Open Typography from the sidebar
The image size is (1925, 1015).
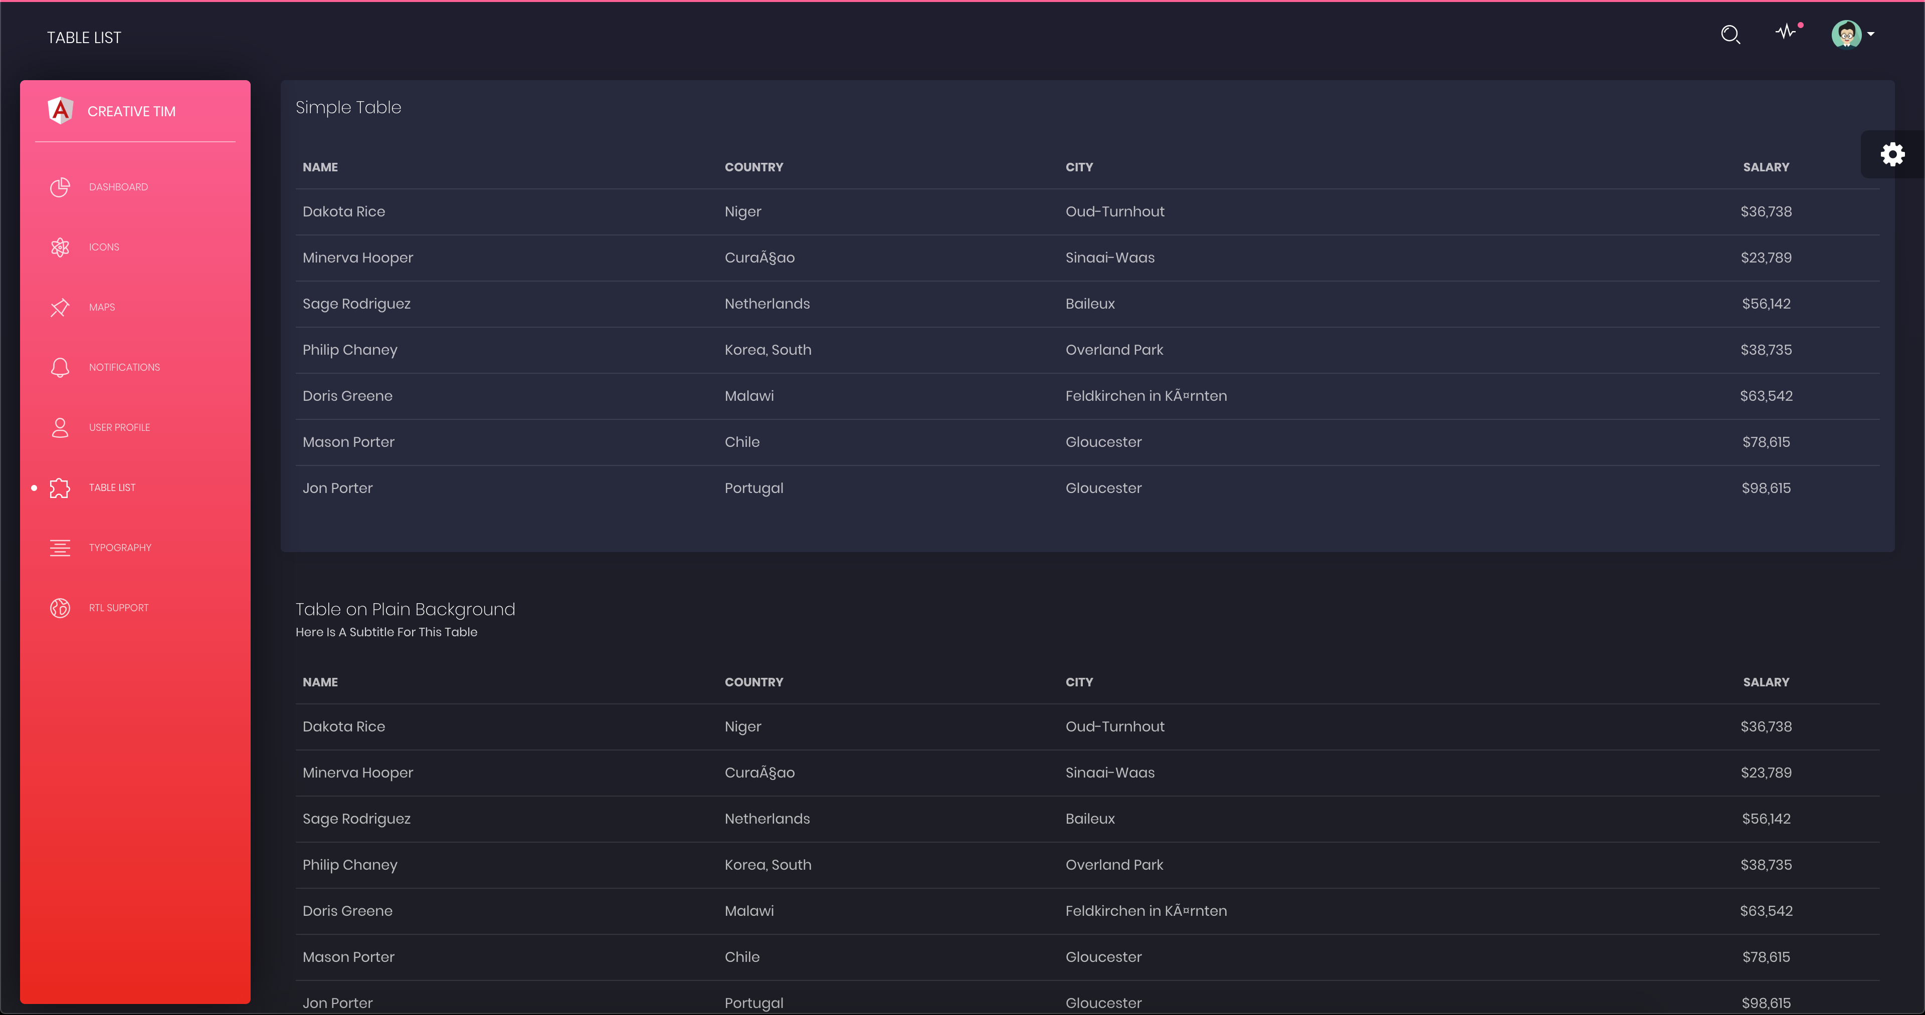pos(120,548)
